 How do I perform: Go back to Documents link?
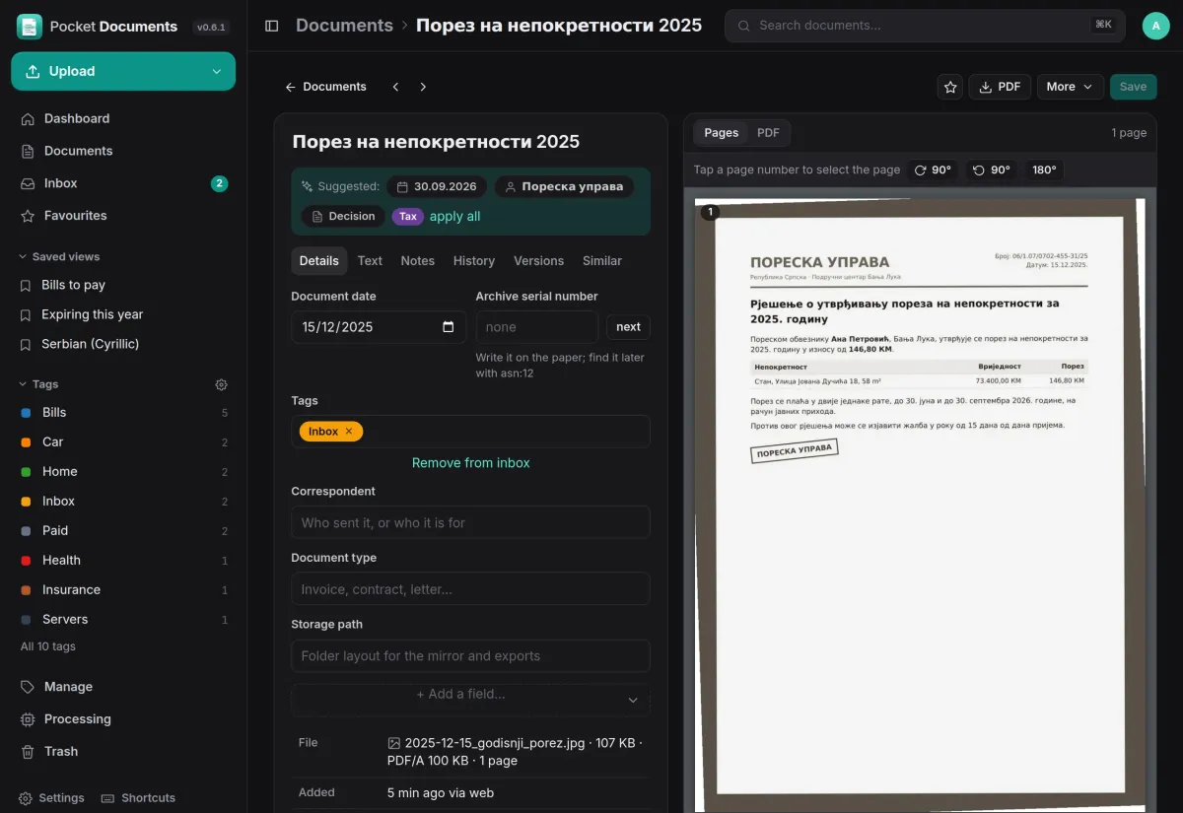[325, 87]
